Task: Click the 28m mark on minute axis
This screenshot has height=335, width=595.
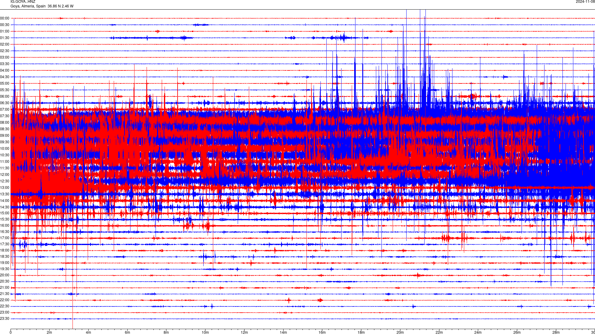Action: tap(556, 333)
